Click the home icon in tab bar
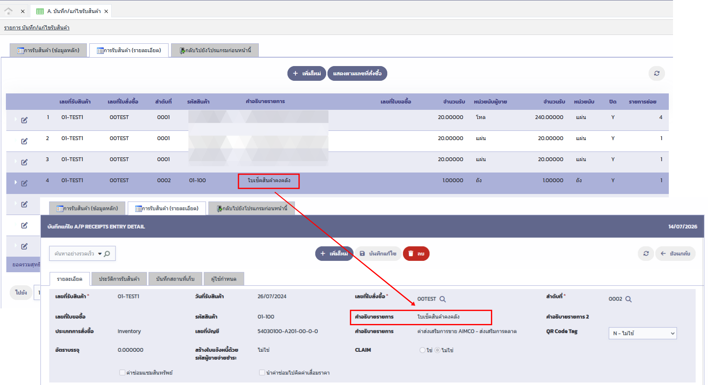The image size is (708, 385). pyautogui.click(x=8, y=11)
